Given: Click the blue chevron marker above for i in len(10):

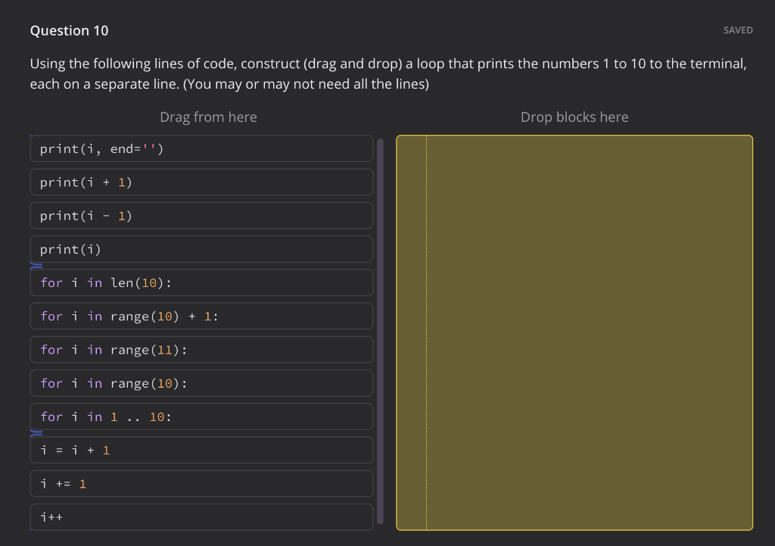Looking at the screenshot, I should (x=35, y=266).
